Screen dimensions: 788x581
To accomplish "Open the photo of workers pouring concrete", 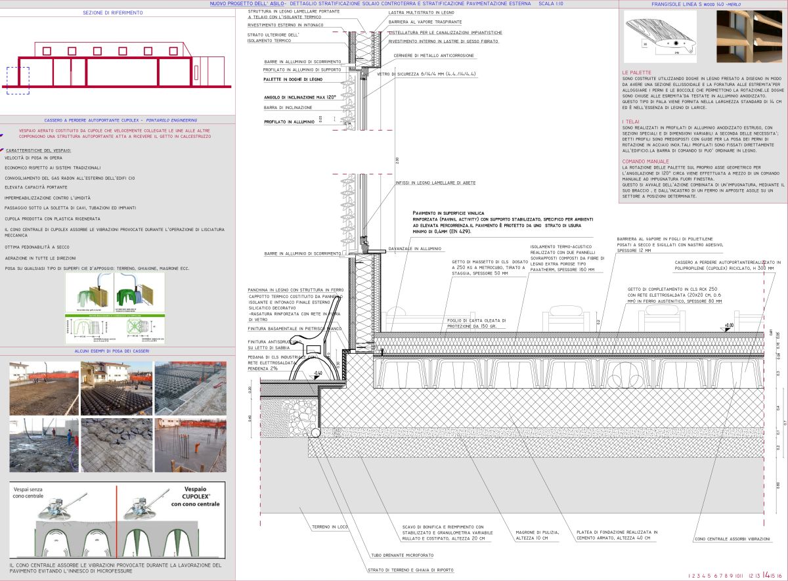I will click(x=43, y=444).
